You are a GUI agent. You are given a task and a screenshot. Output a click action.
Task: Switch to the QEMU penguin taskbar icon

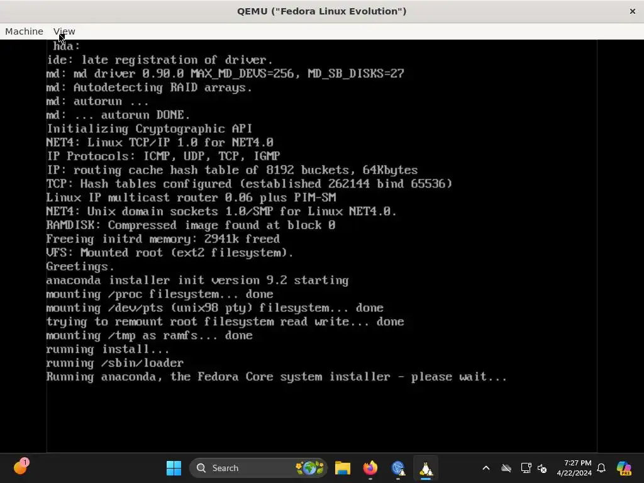pos(426,468)
